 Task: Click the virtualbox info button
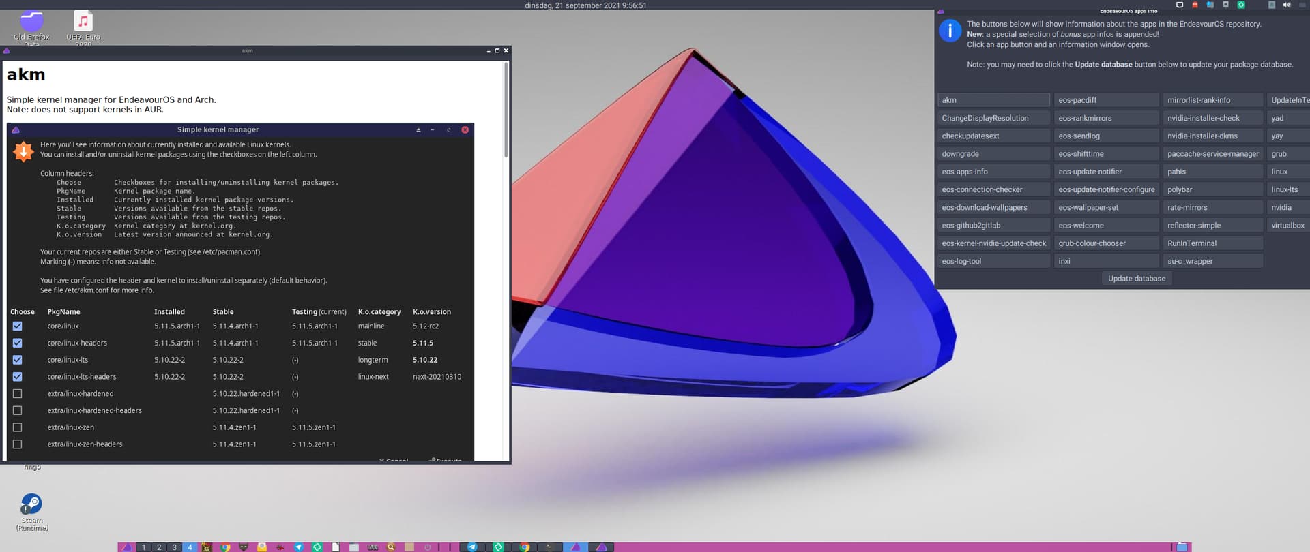[1288, 226]
